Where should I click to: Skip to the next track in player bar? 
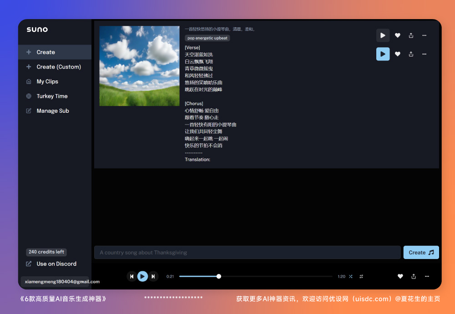click(x=153, y=276)
